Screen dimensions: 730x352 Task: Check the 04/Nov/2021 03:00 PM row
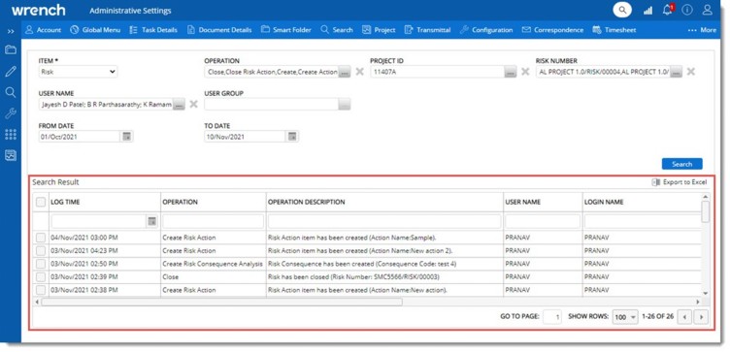coord(41,238)
